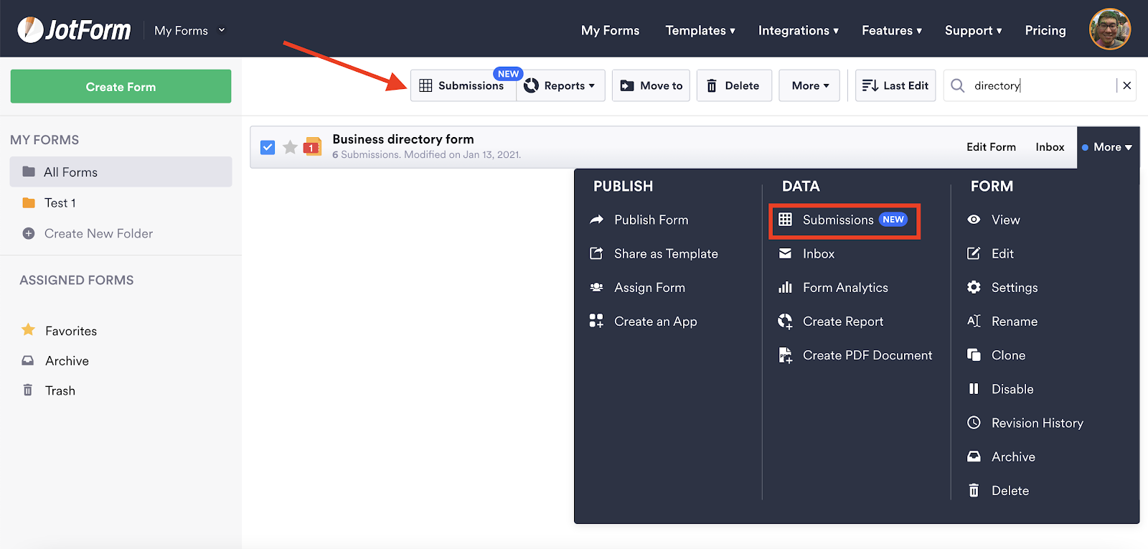Open the Archive section in the sidebar

(x=67, y=361)
